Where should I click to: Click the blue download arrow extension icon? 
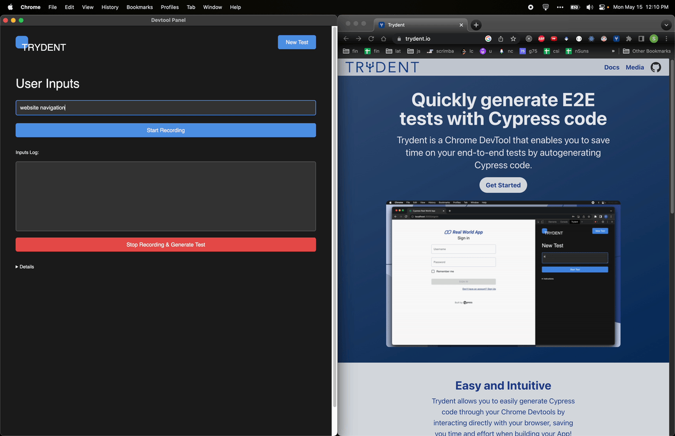566,38
